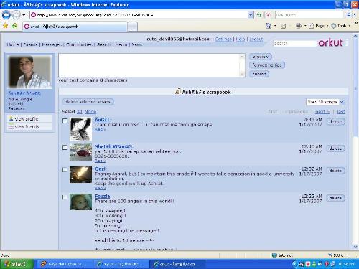This screenshot has height=269, width=359.
Task: Click the red heart icon in system tray
Action: pos(308,264)
